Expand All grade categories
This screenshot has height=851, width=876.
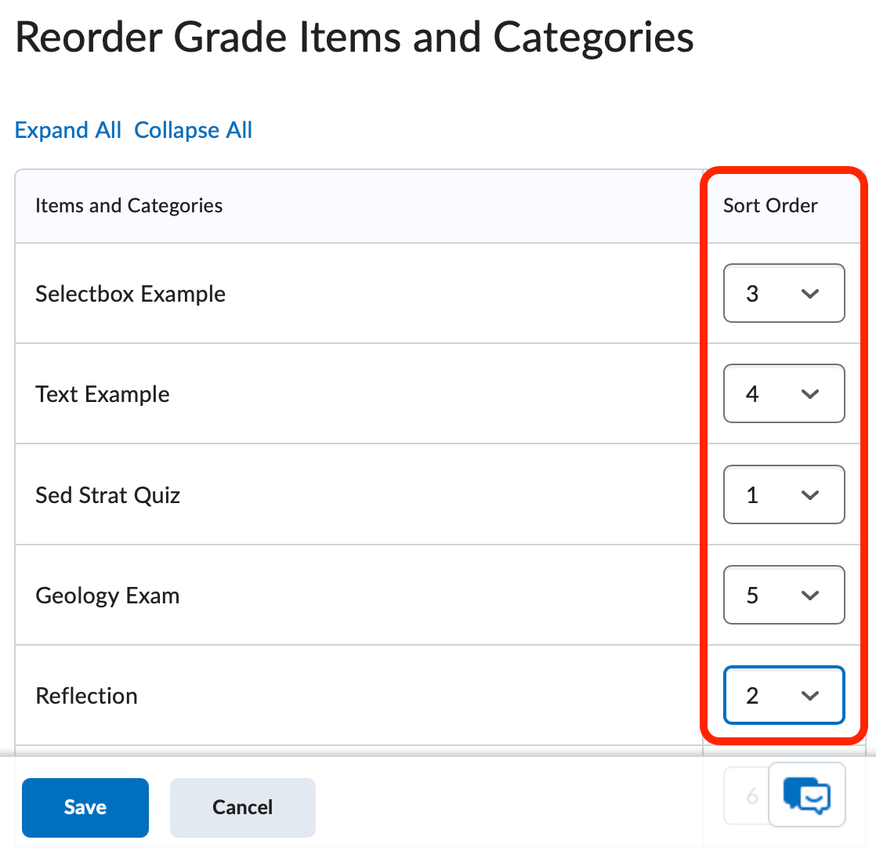pyautogui.click(x=67, y=129)
